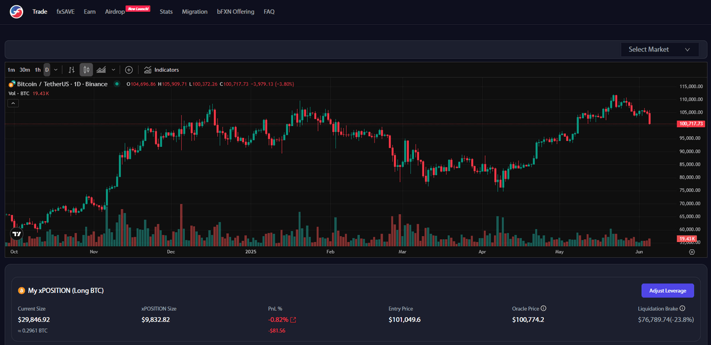Click the TradingView logo on chart
Viewport: 711px width, 345px height.
tap(17, 234)
